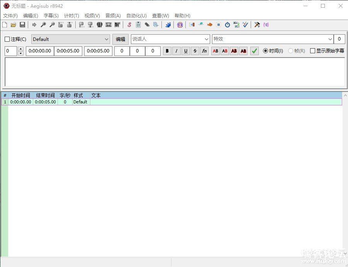Open the Automation Manager icon

pyautogui.click(x=168, y=25)
